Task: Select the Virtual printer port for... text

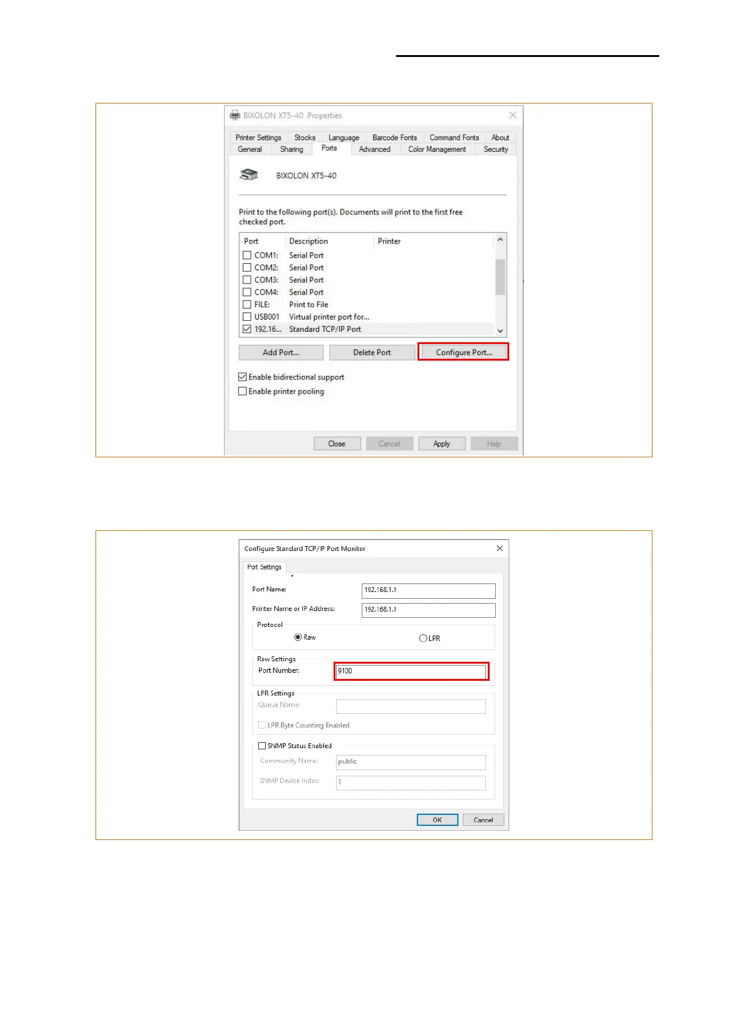Action: [x=329, y=317]
